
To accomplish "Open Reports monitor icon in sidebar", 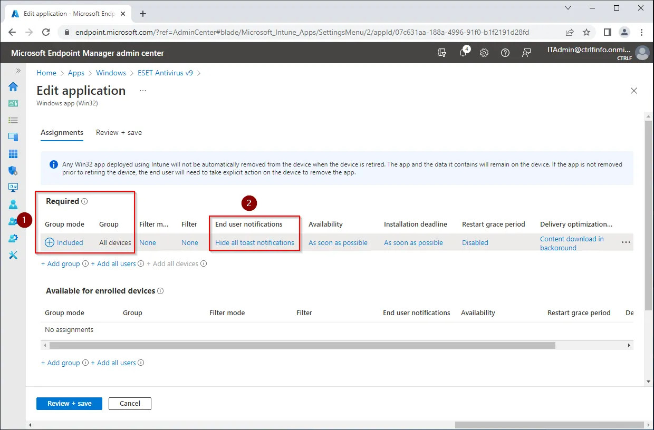I will point(13,188).
